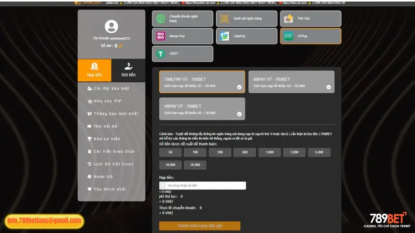Image resolution: width=415 pixels, height=233 pixels.
Task: Focus the Nạp tiền amount input field
Action: point(202,185)
